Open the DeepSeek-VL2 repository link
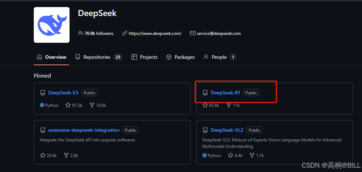 pyautogui.click(x=227, y=130)
